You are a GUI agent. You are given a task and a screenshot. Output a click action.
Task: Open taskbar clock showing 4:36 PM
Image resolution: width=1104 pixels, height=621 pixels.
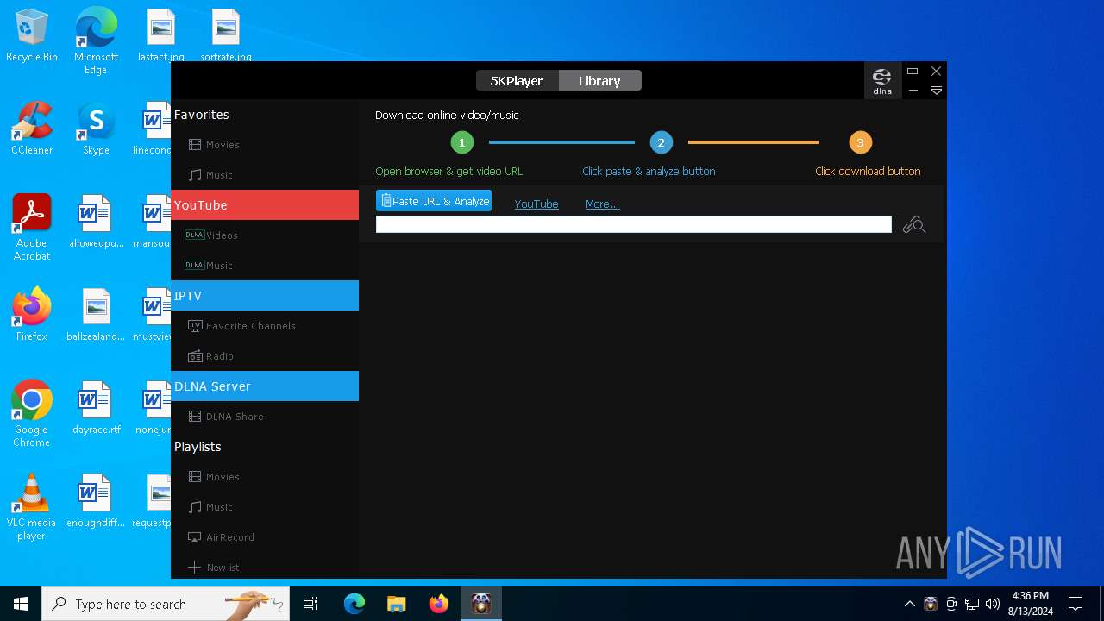(x=1031, y=604)
